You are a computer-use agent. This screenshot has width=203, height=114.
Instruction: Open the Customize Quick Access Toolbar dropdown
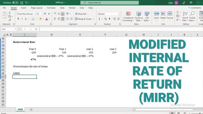coord(39,3)
